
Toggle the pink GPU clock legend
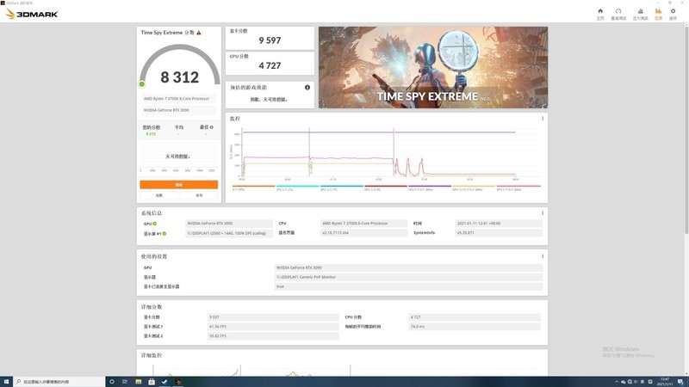pos(518,187)
